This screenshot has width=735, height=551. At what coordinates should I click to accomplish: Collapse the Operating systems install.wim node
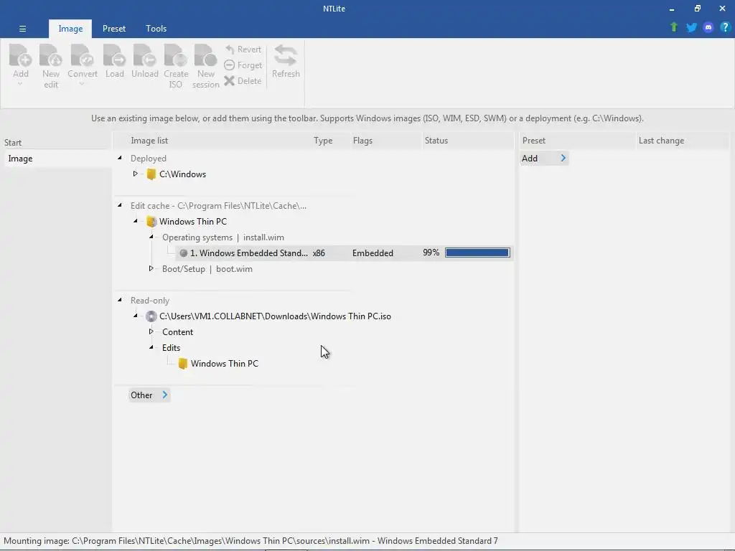click(x=151, y=237)
